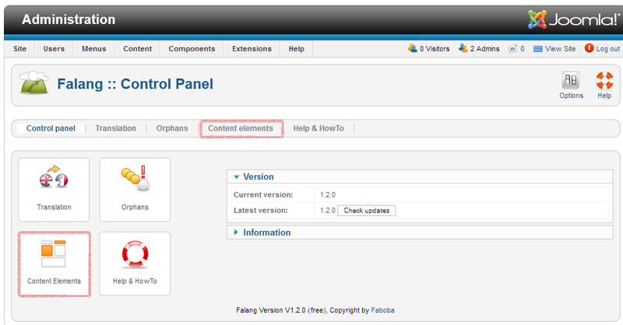
Task: Click the Falang :: Control Panel heading
Action: [135, 84]
